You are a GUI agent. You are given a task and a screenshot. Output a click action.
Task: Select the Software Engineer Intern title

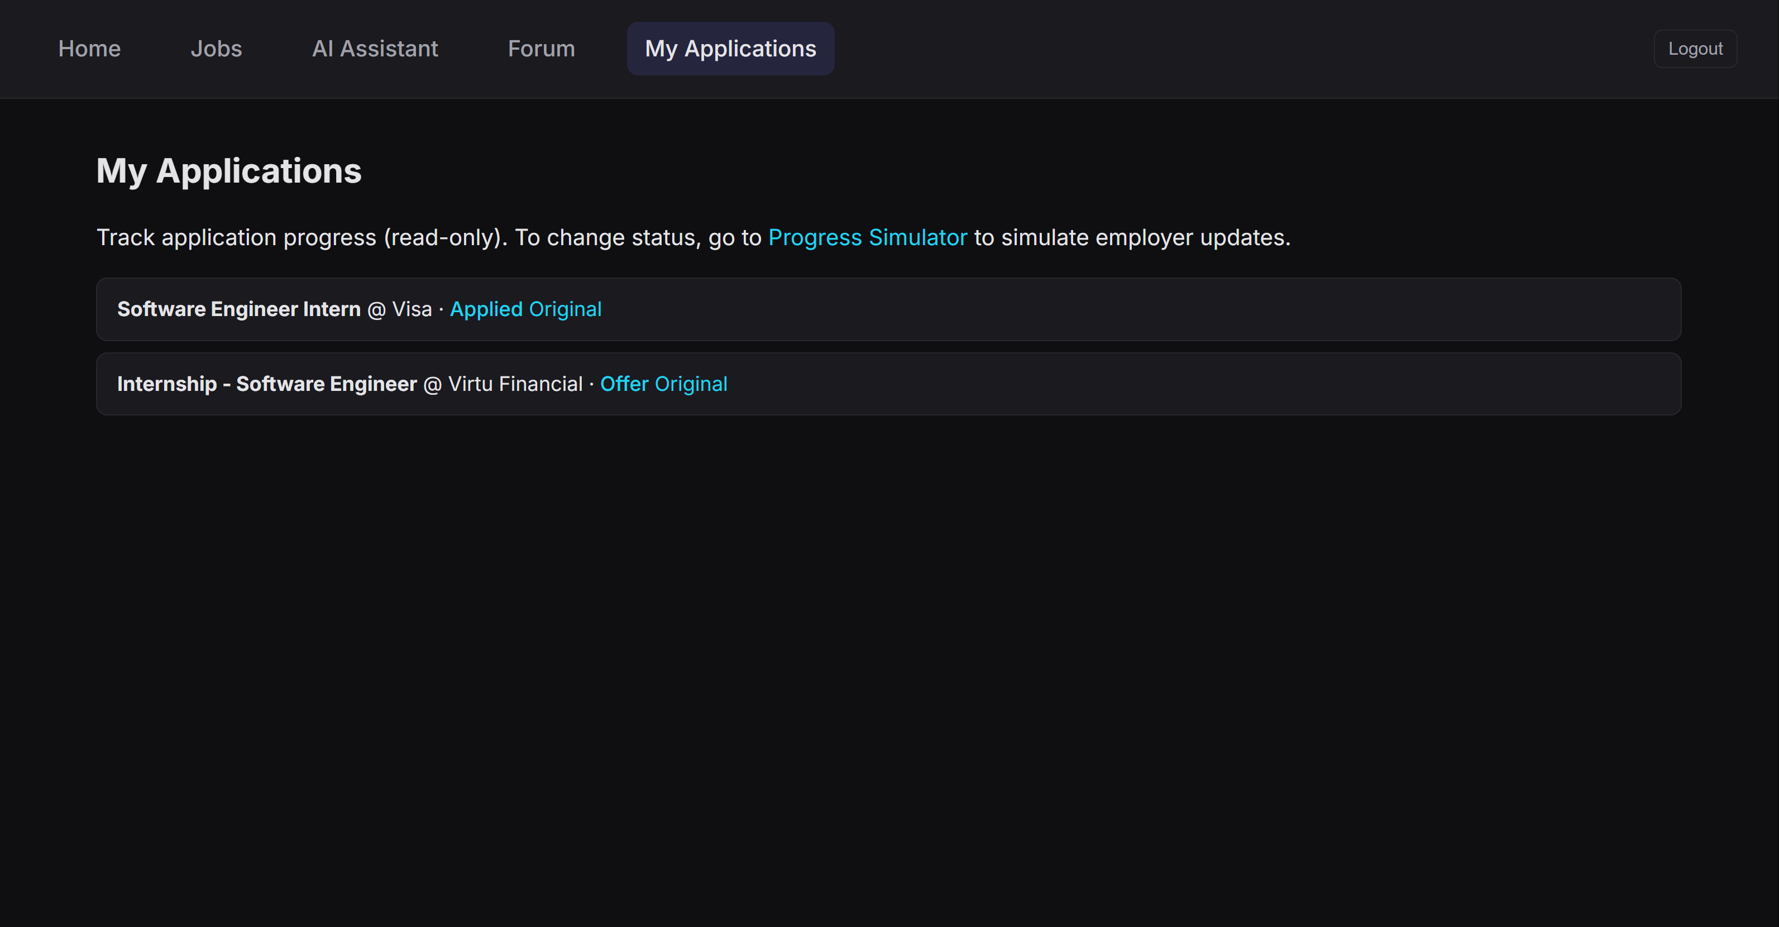click(x=238, y=309)
